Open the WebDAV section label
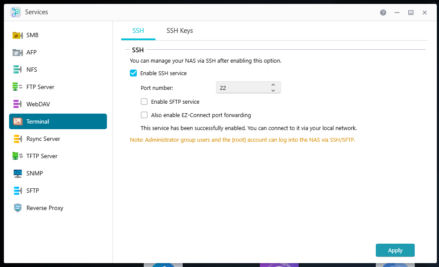The image size is (439, 267). [38, 104]
